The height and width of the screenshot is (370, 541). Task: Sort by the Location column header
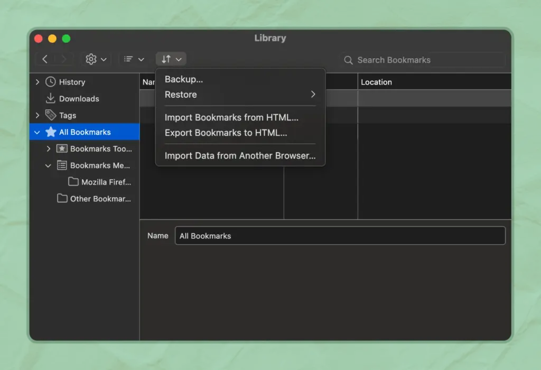pos(434,82)
